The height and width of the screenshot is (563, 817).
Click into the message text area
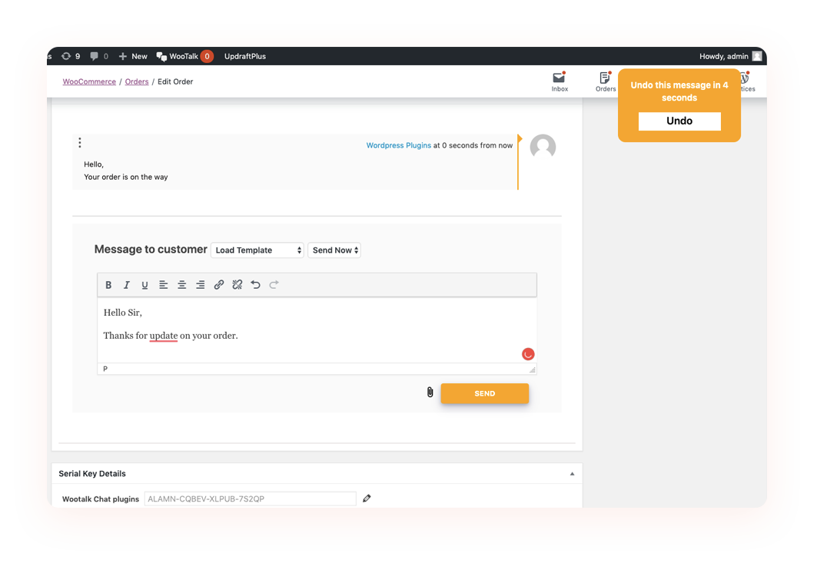coord(317,330)
